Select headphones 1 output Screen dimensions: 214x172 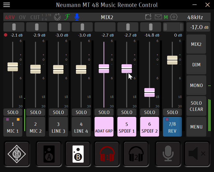coord(107,154)
